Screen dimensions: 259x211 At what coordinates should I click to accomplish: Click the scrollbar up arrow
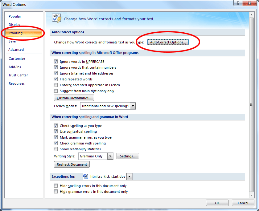tap(252, 15)
